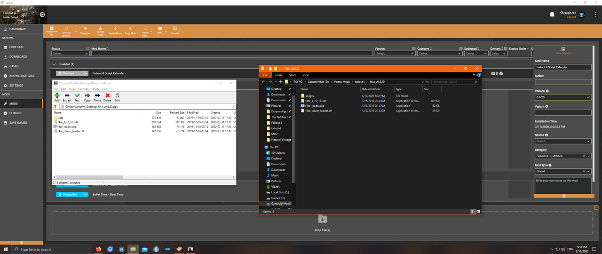Open Tutorials from the Vortex toolbar
Viewport: 602px width, 254px height.
(x=175, y=31)
